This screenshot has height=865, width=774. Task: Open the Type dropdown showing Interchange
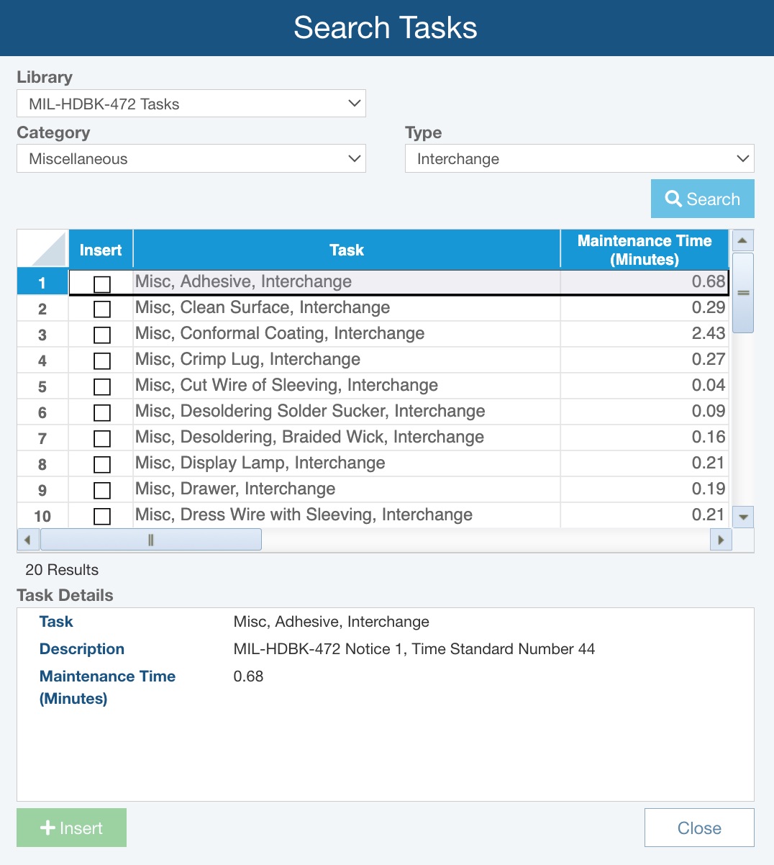coord(579,159)
